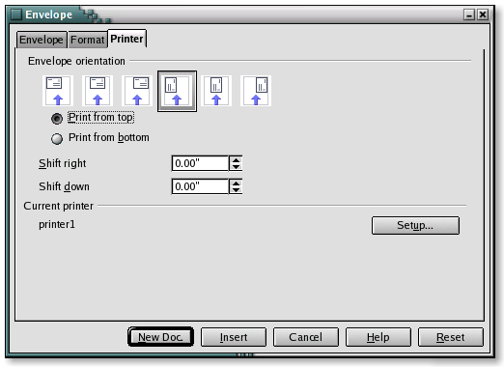Increase the Shift down value
Screen dimensions: 504x367
click(236, 183)
